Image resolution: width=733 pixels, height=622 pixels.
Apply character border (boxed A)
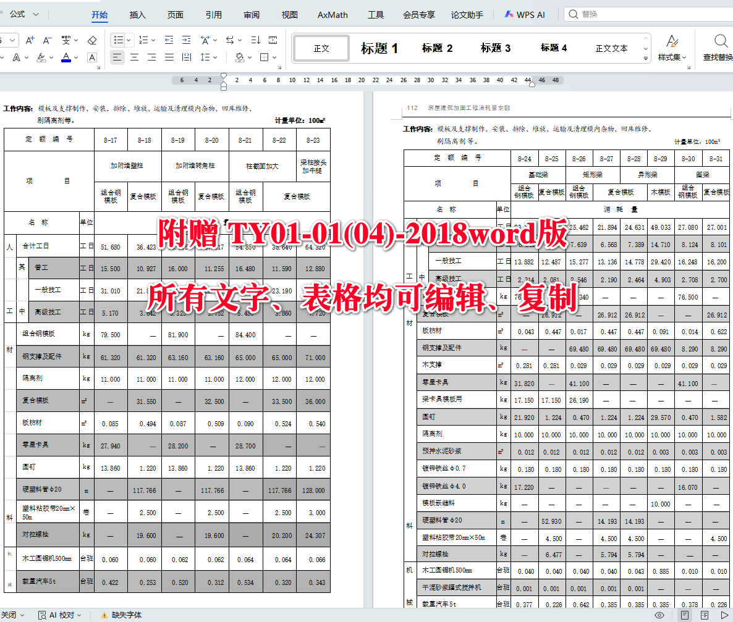pyautogui.click(x=92, y=57)
